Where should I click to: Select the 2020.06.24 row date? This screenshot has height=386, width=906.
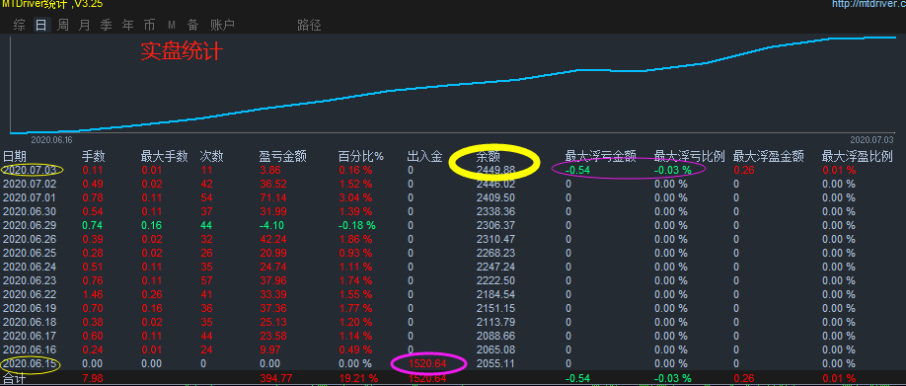point(30,267)
